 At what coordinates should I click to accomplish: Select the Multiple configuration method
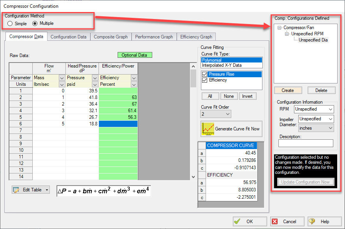(x=35, y=23)
